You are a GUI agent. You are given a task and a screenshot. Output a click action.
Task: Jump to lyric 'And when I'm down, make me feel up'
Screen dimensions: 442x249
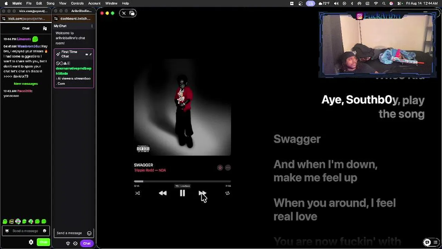pos(325,171)
